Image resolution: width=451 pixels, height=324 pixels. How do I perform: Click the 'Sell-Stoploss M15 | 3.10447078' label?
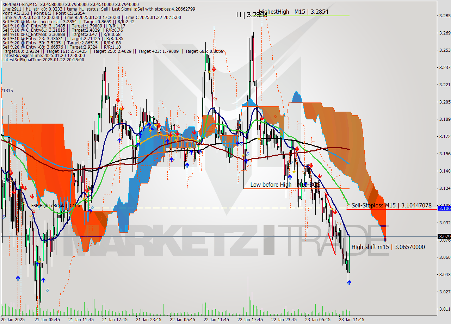(391, 205)
